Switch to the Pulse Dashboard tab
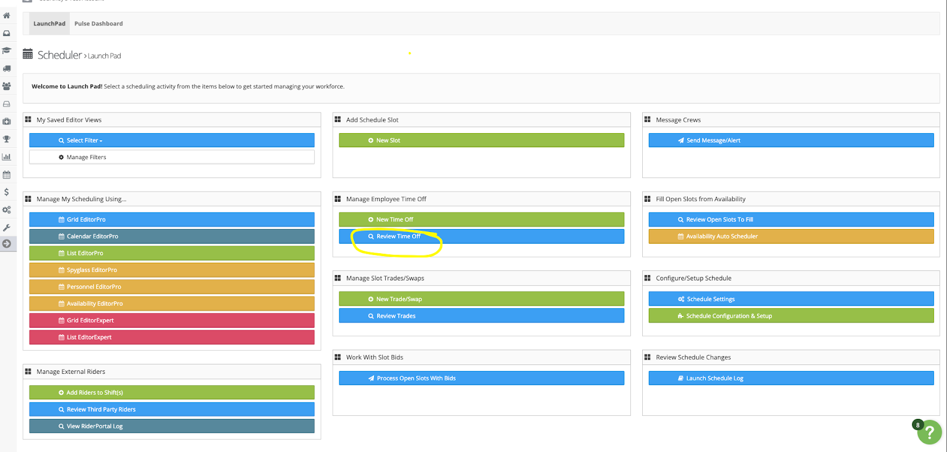Screen dimensions: 947x452 pyautogui.click(x=98, y=24)
